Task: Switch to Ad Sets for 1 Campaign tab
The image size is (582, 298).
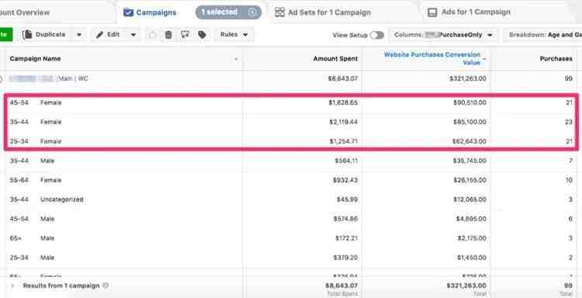Action: (x=322, y=12)
